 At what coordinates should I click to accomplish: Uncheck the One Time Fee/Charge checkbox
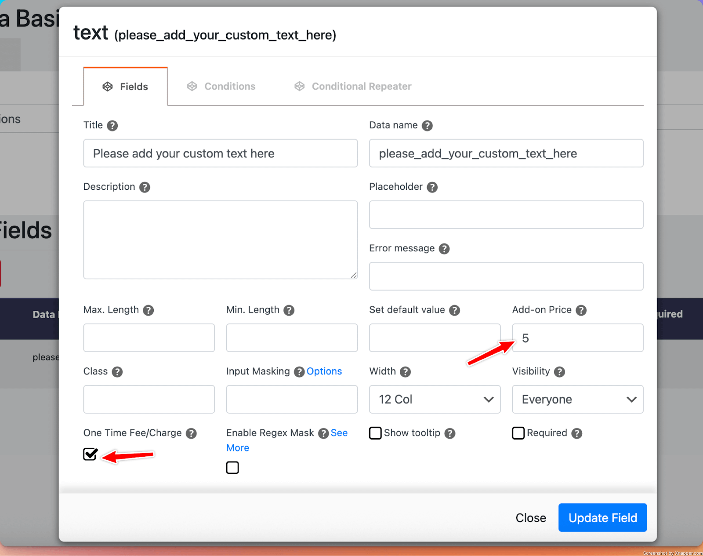point(91,454)
